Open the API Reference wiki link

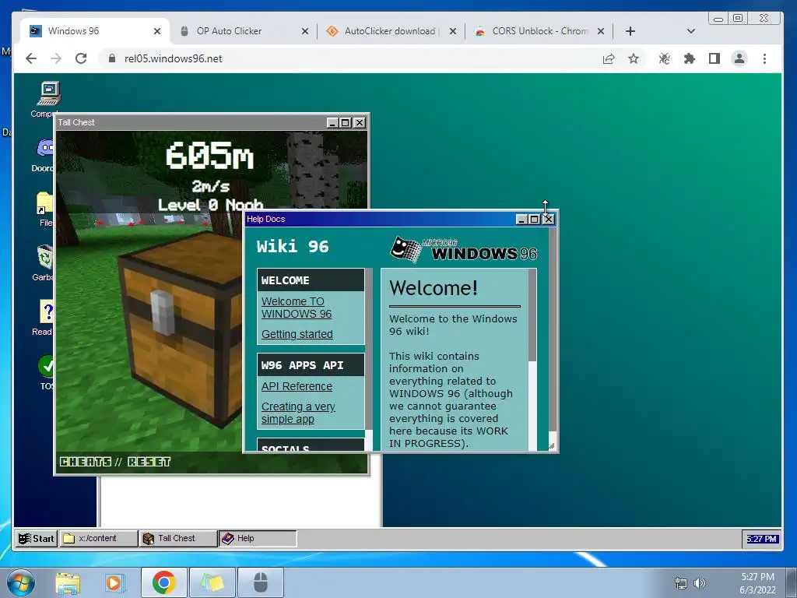pos(297,386)
